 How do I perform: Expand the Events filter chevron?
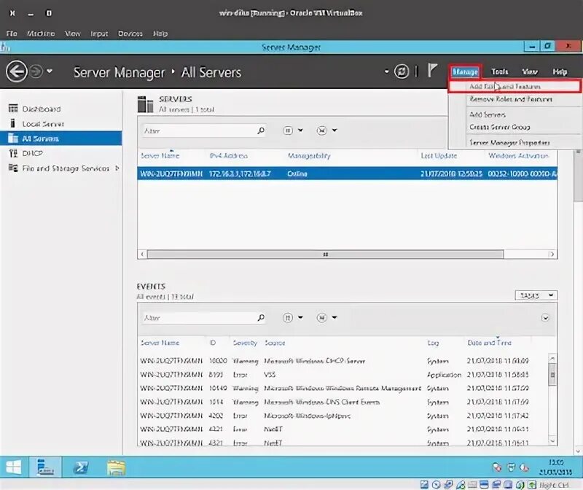pyautogui.click(x=545, y=318)
